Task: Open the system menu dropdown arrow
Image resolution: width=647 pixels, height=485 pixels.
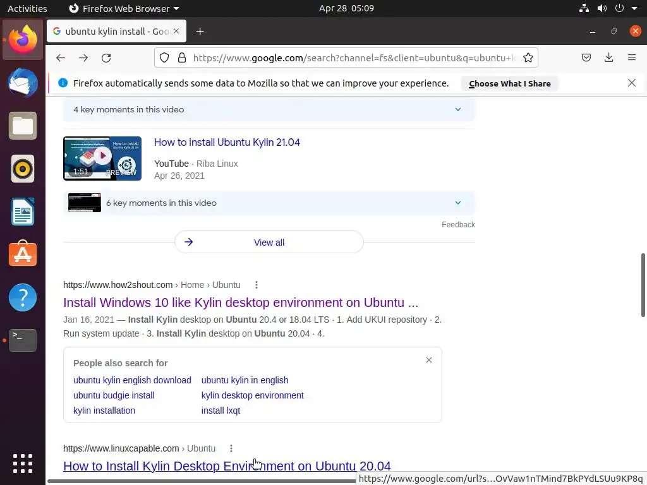Action: coord(634,8)
